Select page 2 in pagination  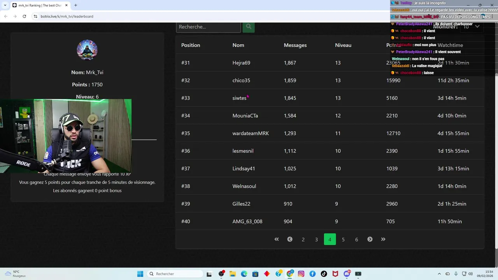303,239
